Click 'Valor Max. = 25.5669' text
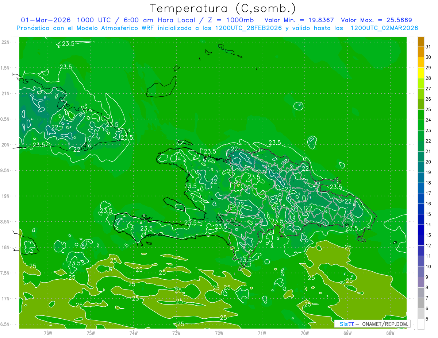The height and width of the screenshot is (338, 438). (x=376, y=20)
